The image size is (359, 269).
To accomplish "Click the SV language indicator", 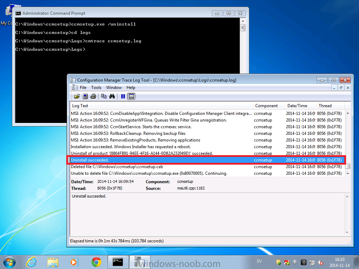I will tap(259, 261).
